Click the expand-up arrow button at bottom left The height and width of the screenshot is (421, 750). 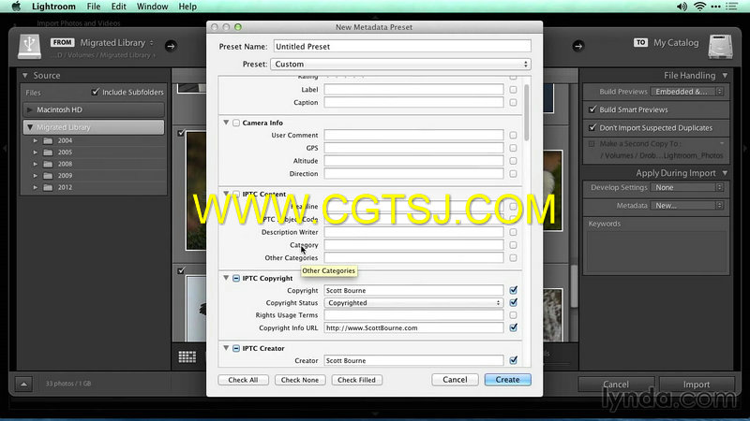23,384
